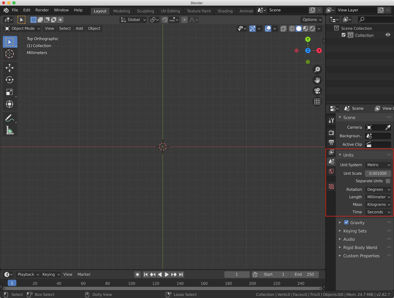The image size is (394, 298).
Task: Open the Render properties tab
Action: pyautogui.click(x=331, y=133)
